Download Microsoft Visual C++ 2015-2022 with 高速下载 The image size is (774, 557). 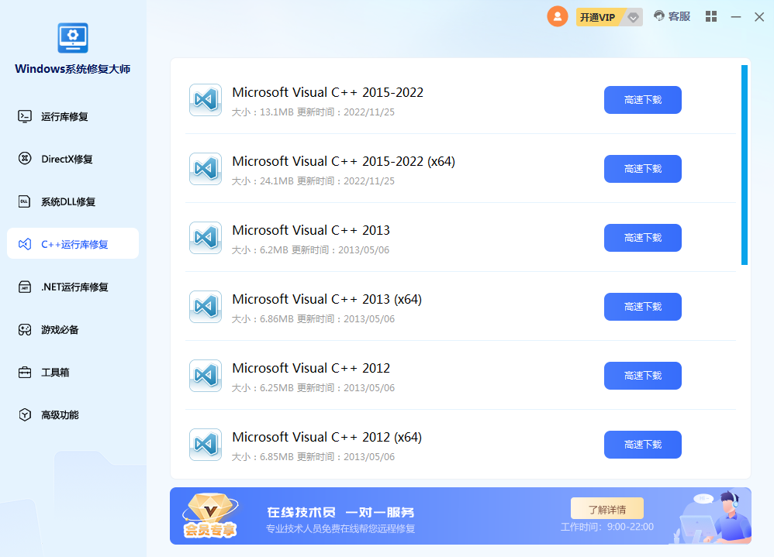pyautogui.click(x=642, y=100)
